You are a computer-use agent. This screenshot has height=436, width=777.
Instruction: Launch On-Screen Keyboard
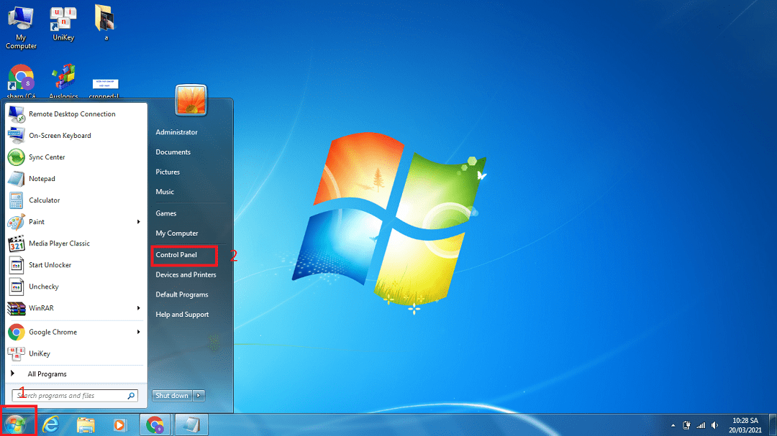coord(59,136)
